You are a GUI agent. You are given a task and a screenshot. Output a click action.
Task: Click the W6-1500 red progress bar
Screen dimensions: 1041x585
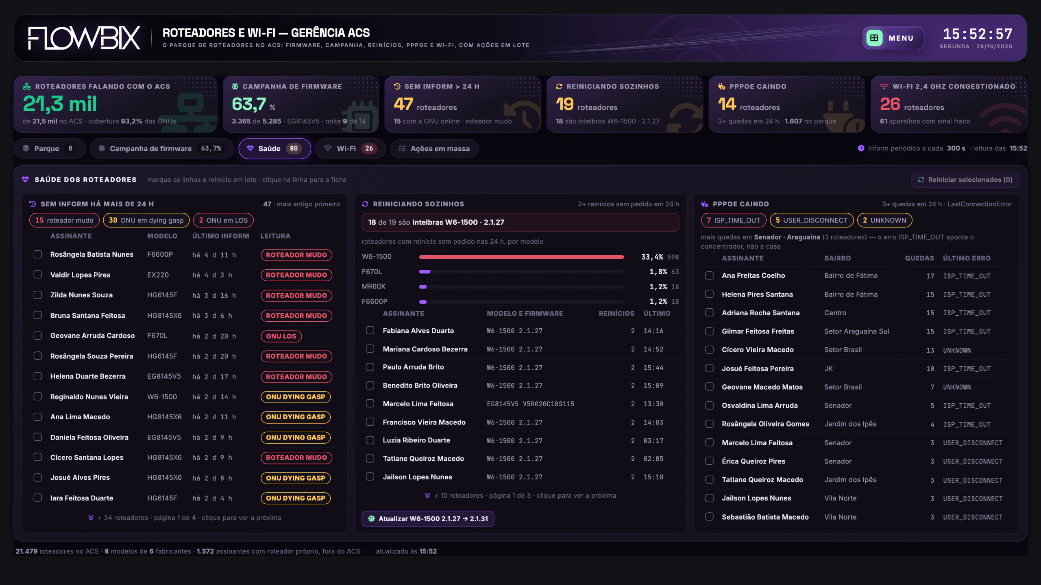coord(521,257)
